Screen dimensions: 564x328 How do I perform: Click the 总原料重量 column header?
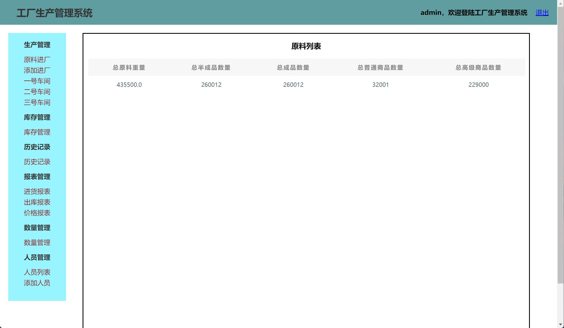[x=129, y=68]
